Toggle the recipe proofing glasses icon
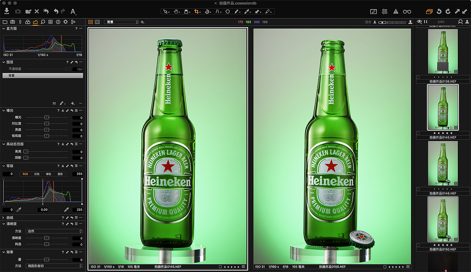 point(407,11)
